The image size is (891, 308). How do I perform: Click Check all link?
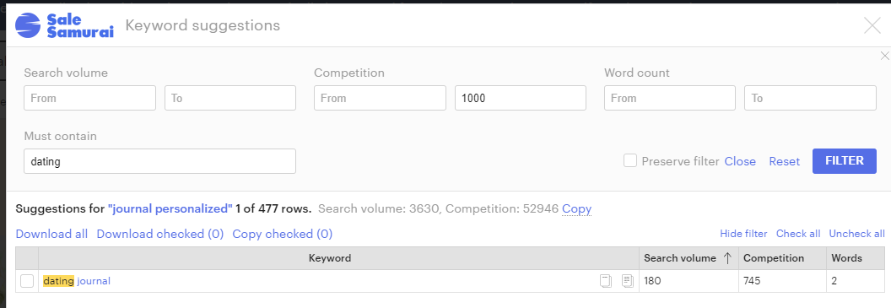pyautogui.click(x=798, y=234)
